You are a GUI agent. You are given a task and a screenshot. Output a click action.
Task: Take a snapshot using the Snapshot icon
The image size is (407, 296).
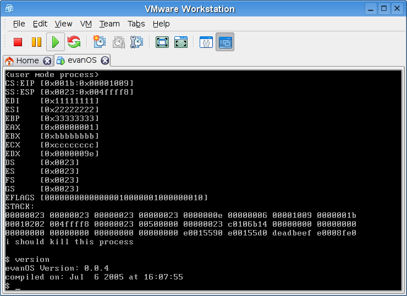click(99, 42)
